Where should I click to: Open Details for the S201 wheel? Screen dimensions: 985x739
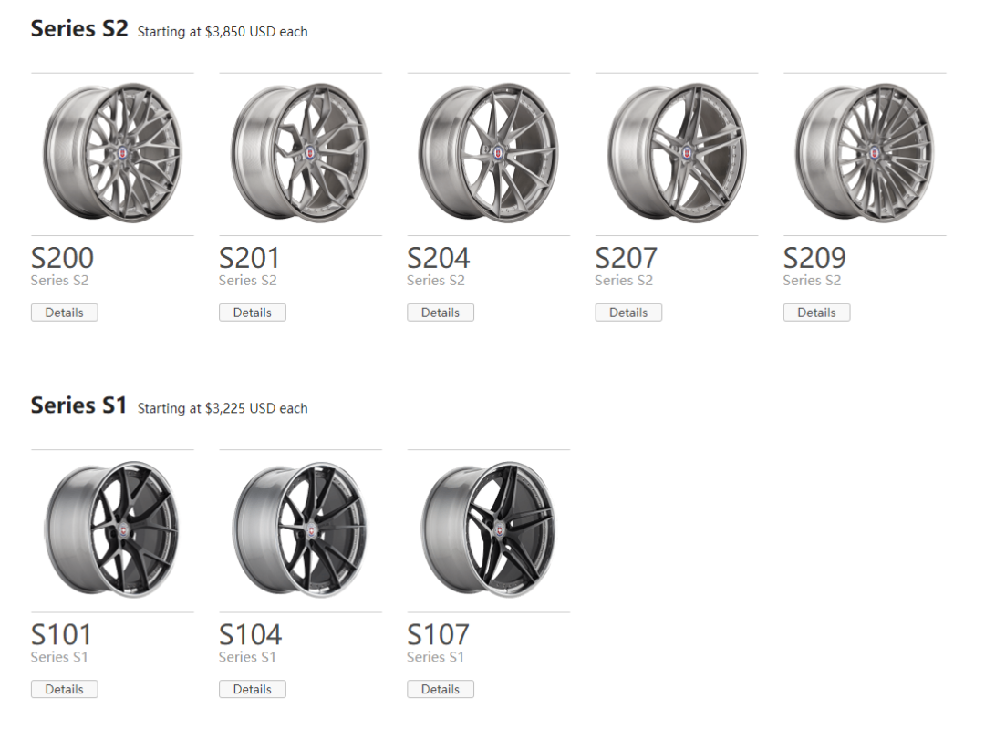click(253, 313)
